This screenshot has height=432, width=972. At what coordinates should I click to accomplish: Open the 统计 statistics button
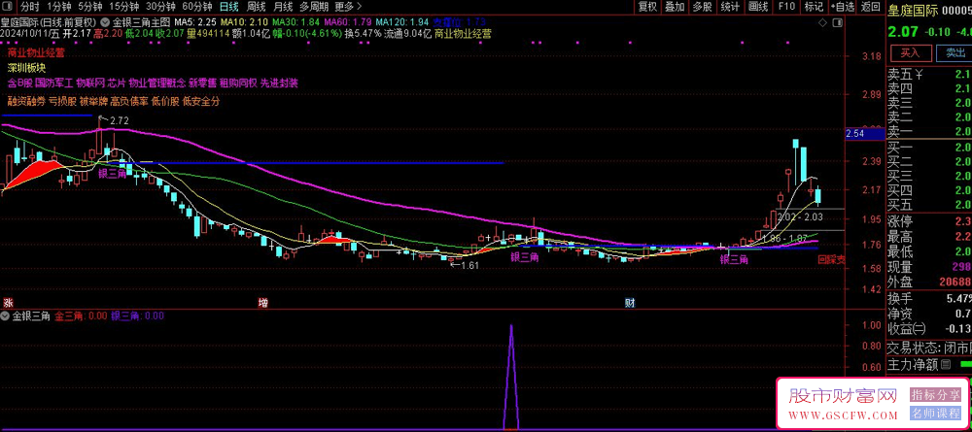(x=730, y=7)
